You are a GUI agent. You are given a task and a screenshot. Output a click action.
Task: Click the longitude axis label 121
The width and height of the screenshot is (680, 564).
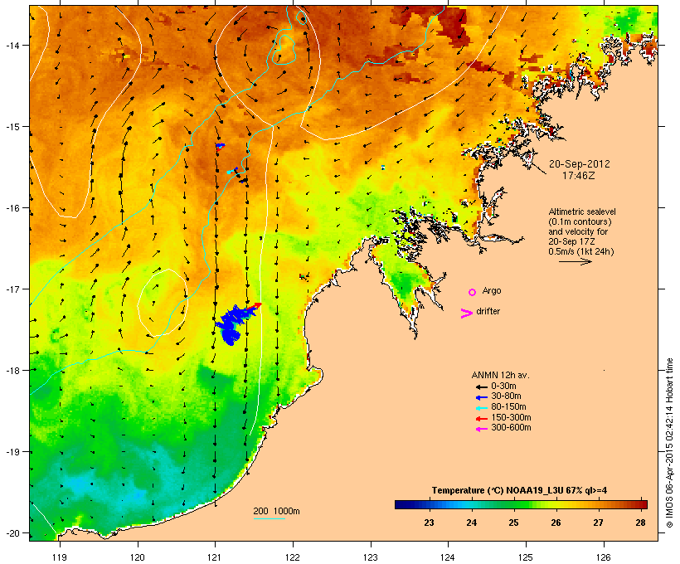pyautogui.click(x=215, y=557)
